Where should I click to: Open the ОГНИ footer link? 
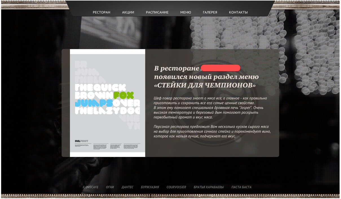110,187
